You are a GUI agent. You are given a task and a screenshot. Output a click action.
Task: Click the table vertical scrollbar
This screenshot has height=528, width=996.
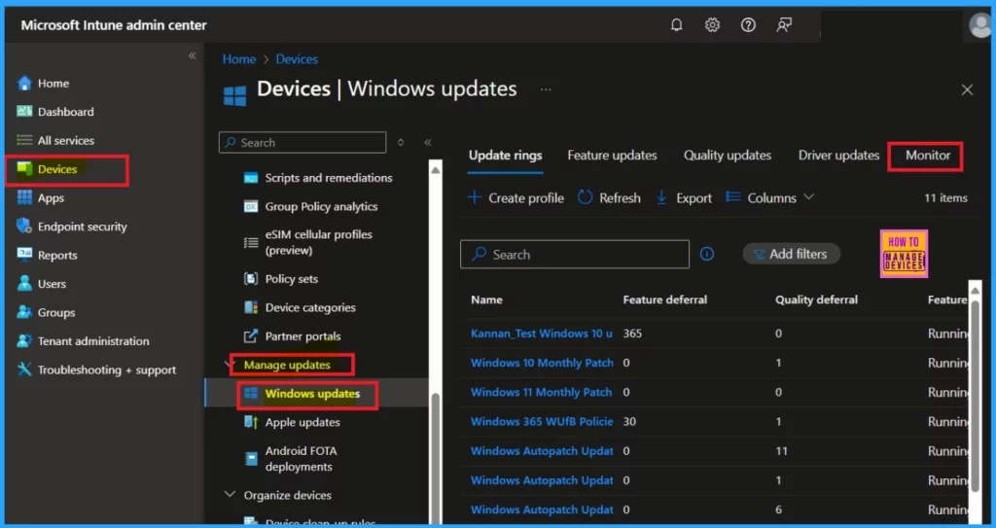[975, 394]
